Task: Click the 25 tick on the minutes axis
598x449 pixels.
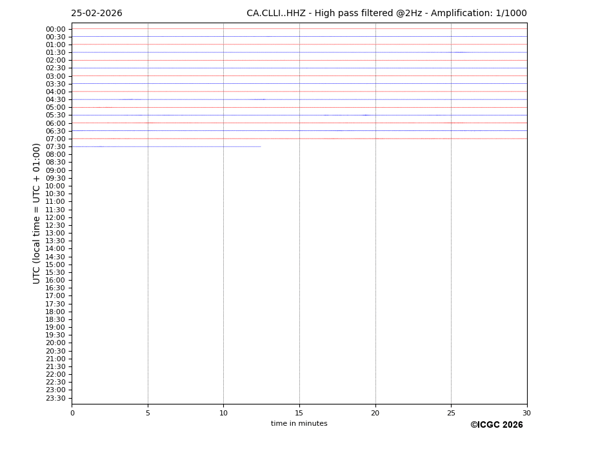Action: (x=451, y=413)
